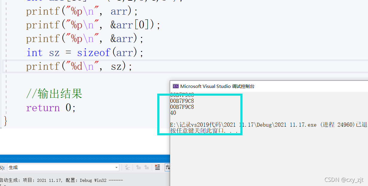The height and width of the screenshot is (186, 368).
Task: Click the build output line 项目: 2021 11.17
Action: click(x=61, y=180)
